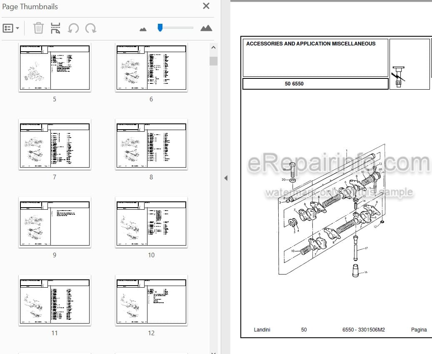Click the model number 50 6550 box

pyautogui.click(x=315, y=83)
